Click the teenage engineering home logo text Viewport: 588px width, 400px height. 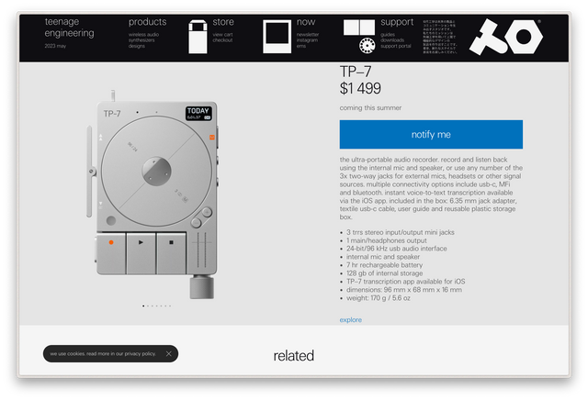click(x=70, y=28)
